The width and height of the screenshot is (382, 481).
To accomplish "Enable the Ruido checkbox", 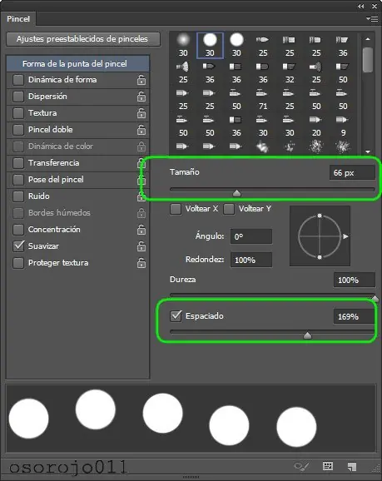I will tap(18, 196).
